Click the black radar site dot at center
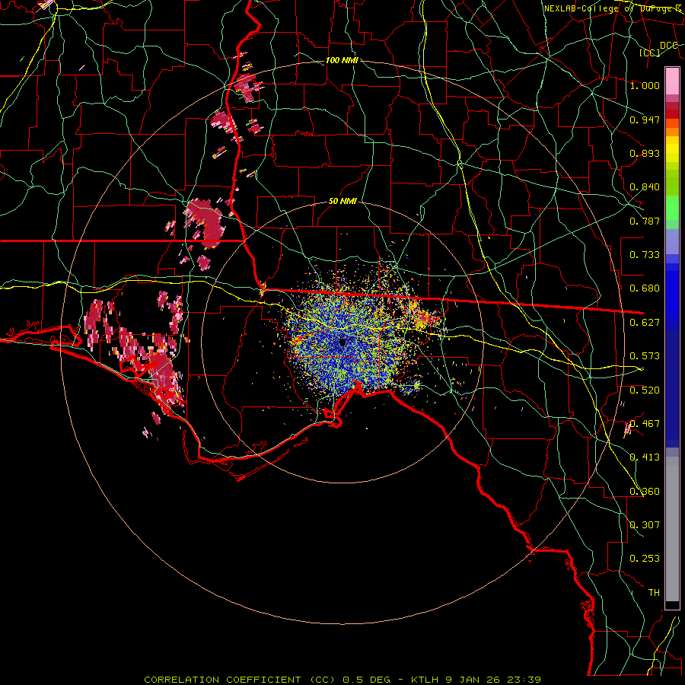 point(343,342)
